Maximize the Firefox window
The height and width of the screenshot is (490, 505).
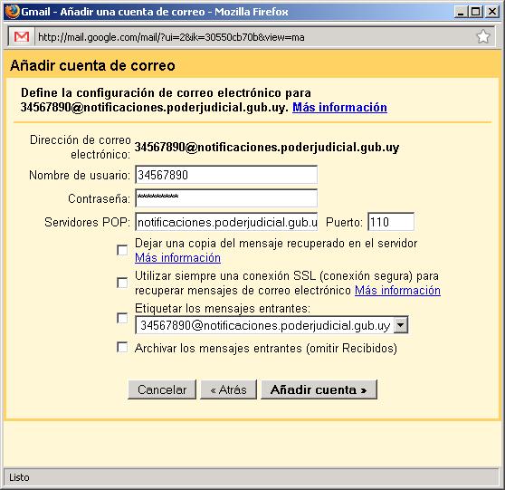pyautogui.click(x=476, y=12)
